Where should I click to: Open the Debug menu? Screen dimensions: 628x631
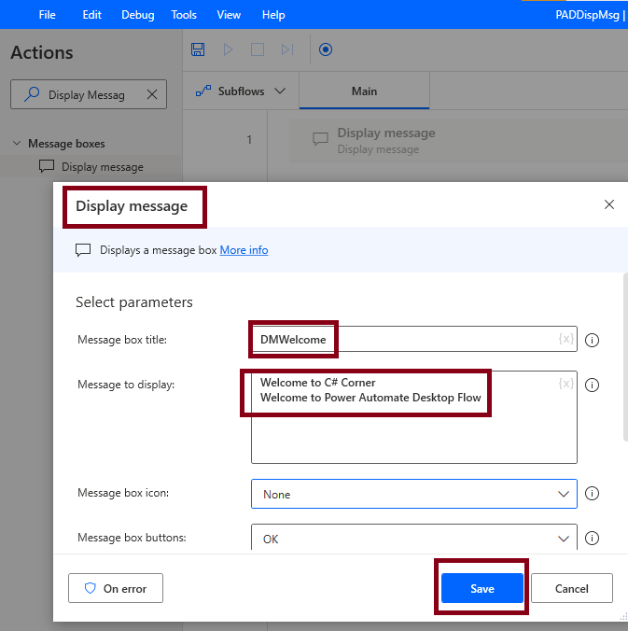(138, 15)
